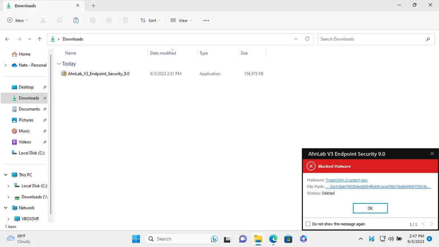Image resolution: width=439 pixels, height=247 pixels.
Task: Open Windows Start menu
Action: click(x=136, y=239)
